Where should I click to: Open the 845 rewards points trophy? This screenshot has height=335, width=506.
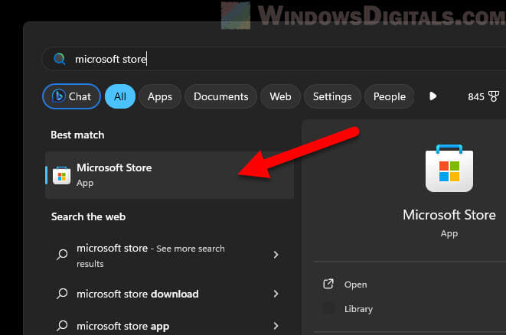[x=483, y=96]
